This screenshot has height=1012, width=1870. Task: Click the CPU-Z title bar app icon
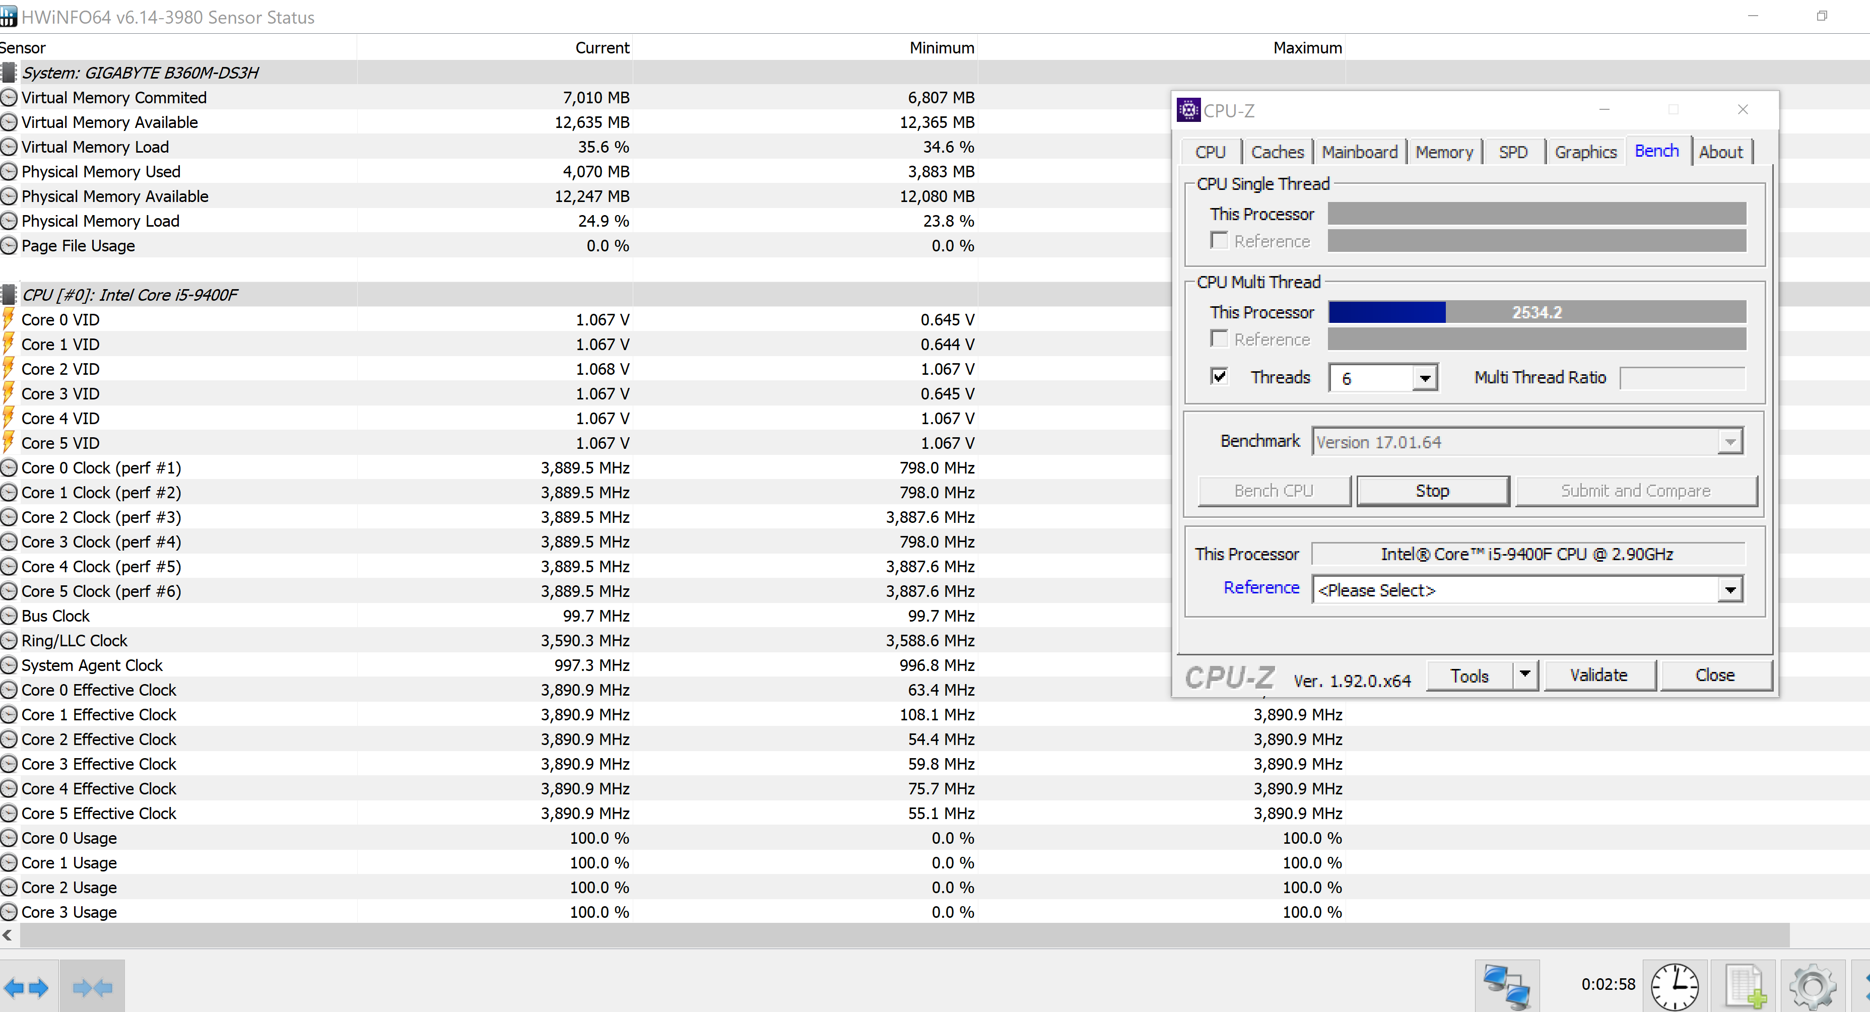click(1187, 110)
